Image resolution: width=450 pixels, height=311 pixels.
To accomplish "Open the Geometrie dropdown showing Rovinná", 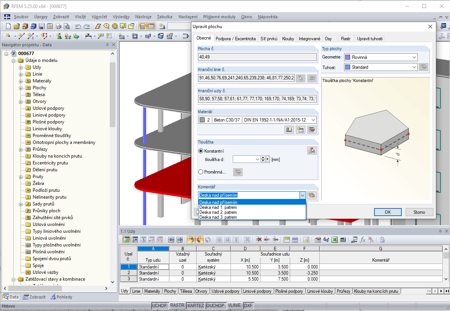I will 381,57.
